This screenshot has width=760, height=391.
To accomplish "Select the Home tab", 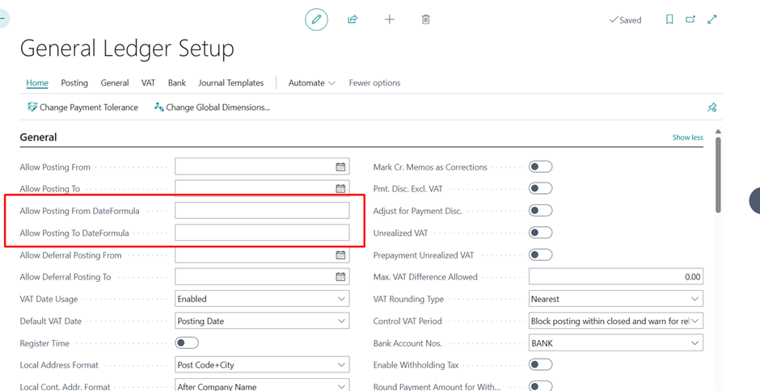I will [37, 83].
